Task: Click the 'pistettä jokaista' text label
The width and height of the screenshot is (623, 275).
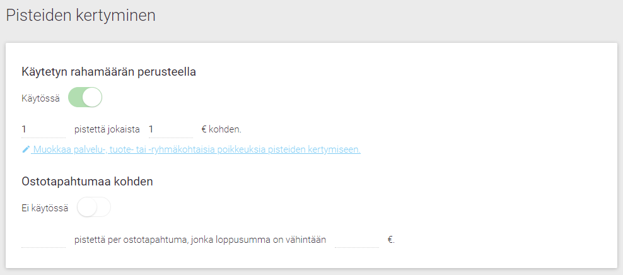Action: (107, 129)
